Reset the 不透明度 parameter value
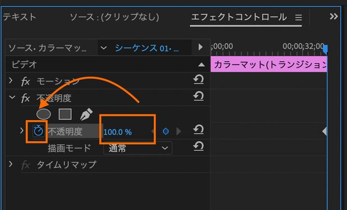This screenshot has height=210, width=347. [199, 130]
